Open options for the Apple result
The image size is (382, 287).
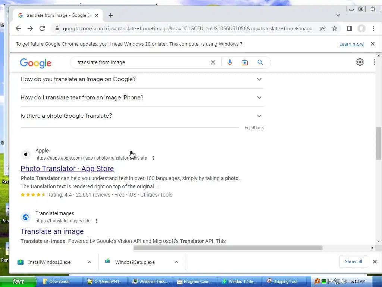click(x=153, y=158)
